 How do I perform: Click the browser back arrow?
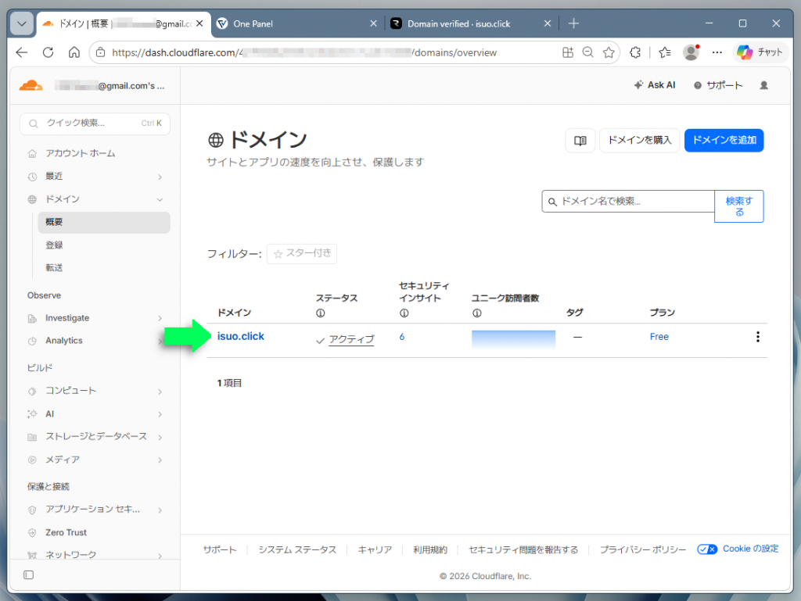(21, 52)
